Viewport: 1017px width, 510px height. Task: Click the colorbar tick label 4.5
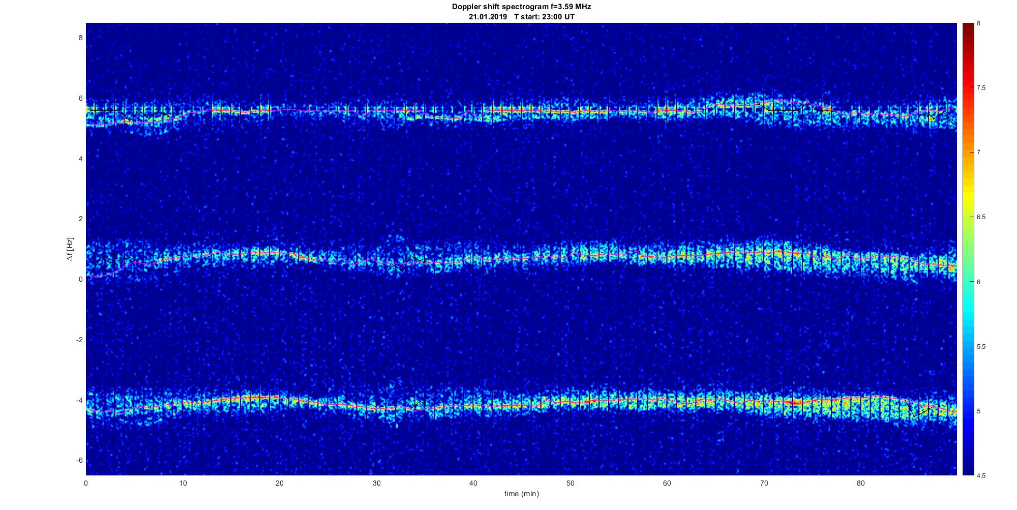(981, 476)
